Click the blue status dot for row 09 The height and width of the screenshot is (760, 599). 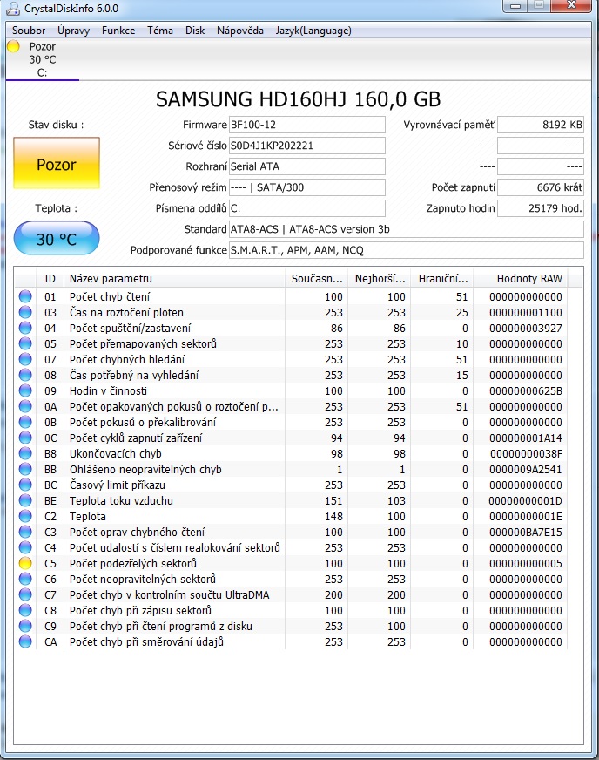tap(25, 390)
